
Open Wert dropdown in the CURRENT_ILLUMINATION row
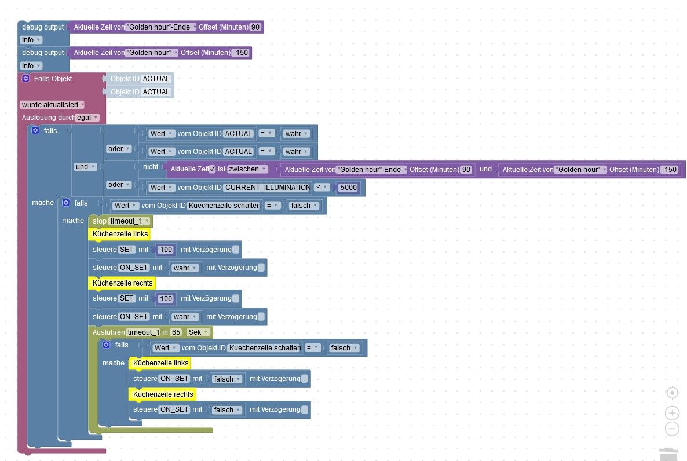161,187
